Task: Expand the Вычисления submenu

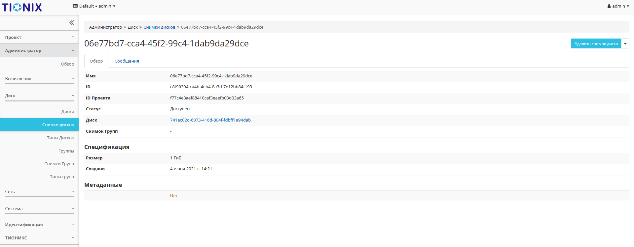Action: click(40, 79)
